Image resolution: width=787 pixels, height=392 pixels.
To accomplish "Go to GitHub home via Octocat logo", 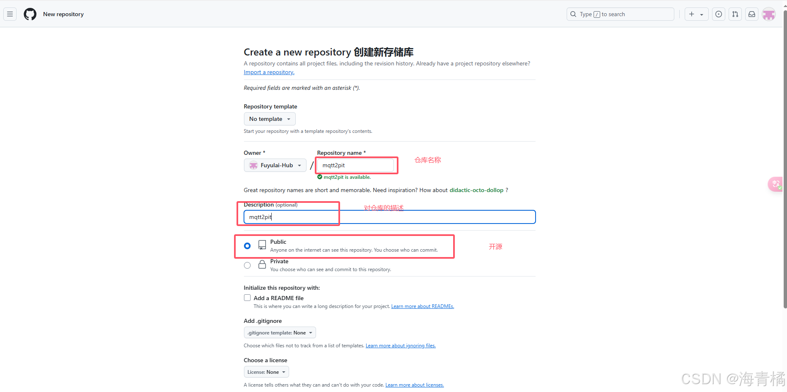I will 30,14.
